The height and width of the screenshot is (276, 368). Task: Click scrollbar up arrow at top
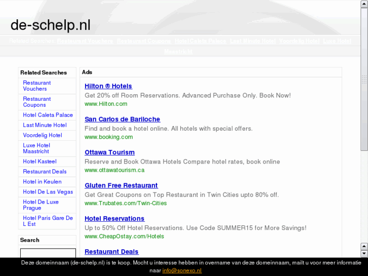coord(364,4)
